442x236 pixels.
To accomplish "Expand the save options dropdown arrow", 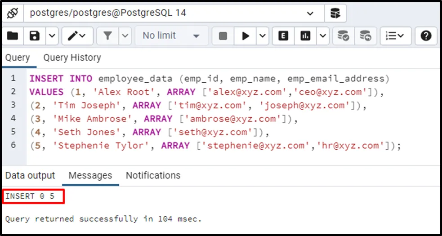I will coord(52,36).
